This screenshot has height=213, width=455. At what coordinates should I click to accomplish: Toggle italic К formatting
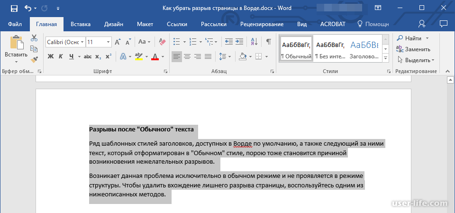tap(61, 56)
